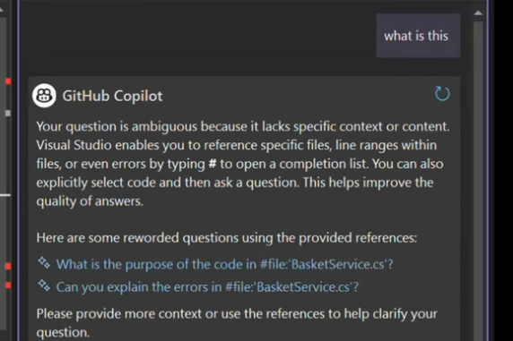513x341 pixels.
Task: Ask about purpose of code in BasketService.cs
Action: tap(225, 264)
